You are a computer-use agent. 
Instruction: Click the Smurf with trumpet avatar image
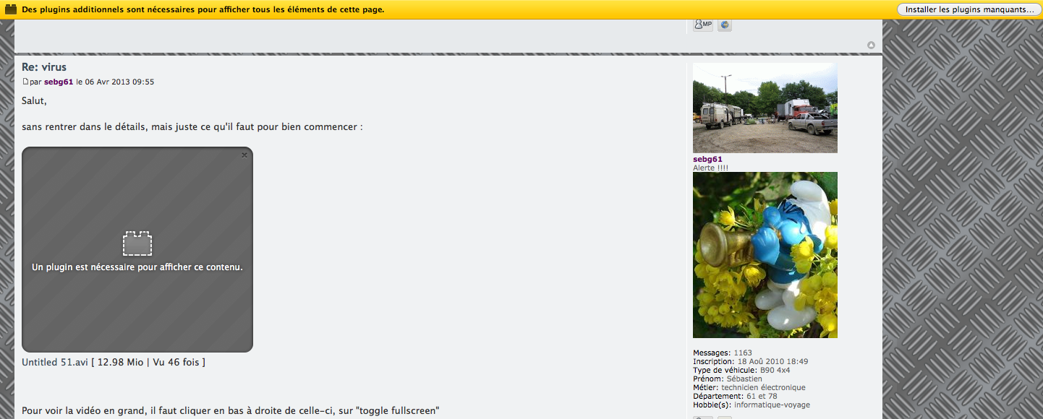pos(765,255)
